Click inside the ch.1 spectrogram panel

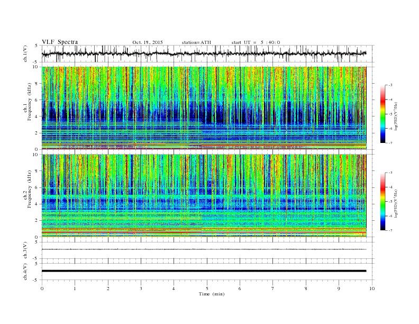tap(204, 108)
